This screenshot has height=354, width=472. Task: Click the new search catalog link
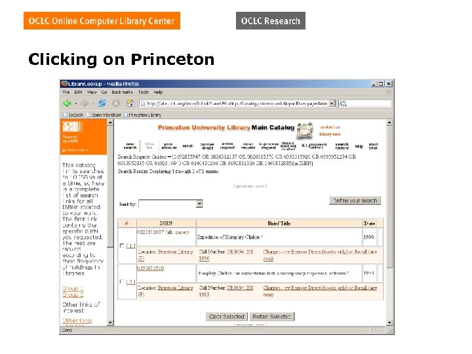click(130, 146)
